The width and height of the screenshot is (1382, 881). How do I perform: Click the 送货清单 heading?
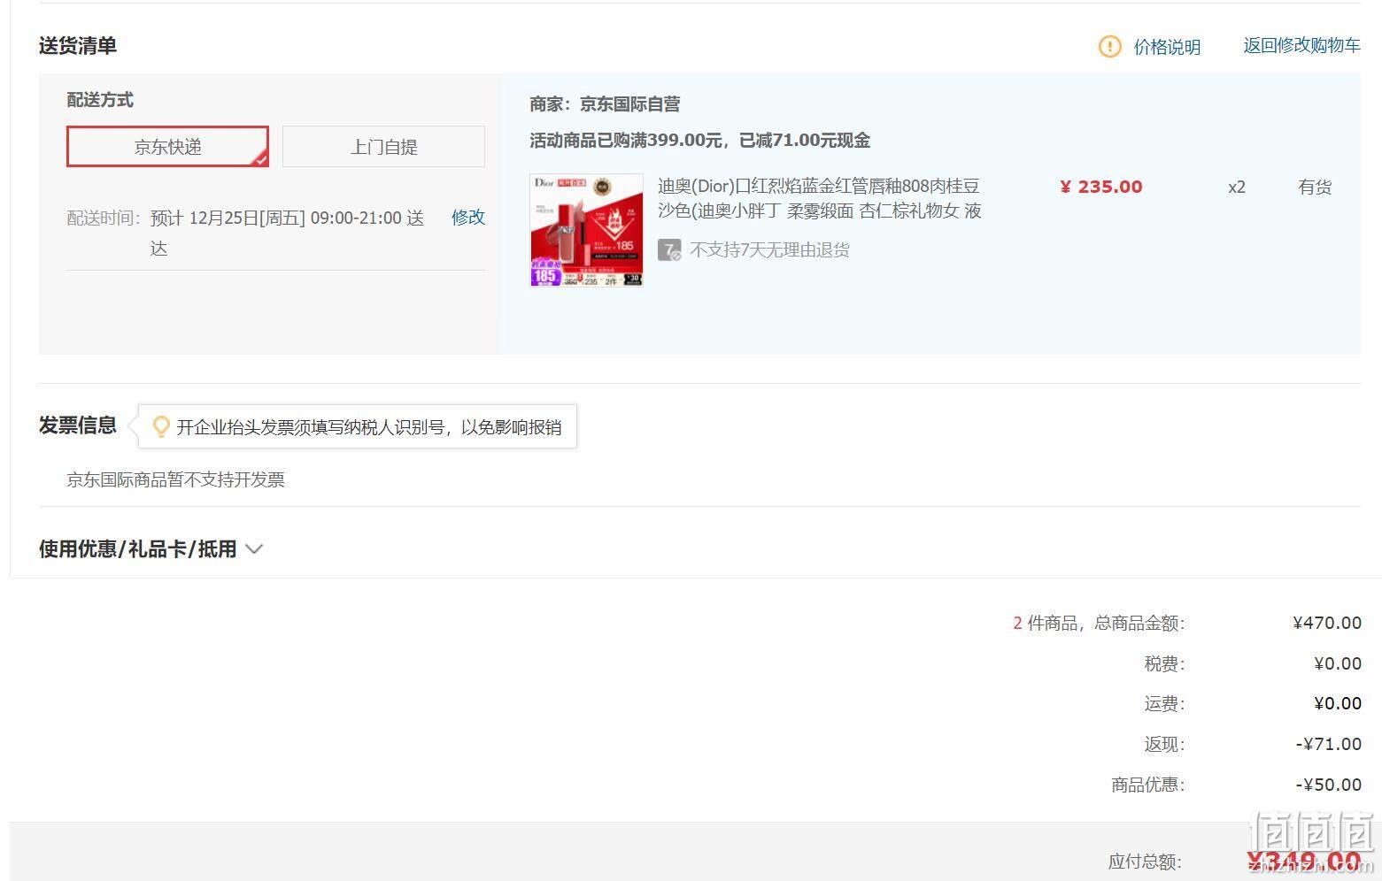[x=78, y=46]
